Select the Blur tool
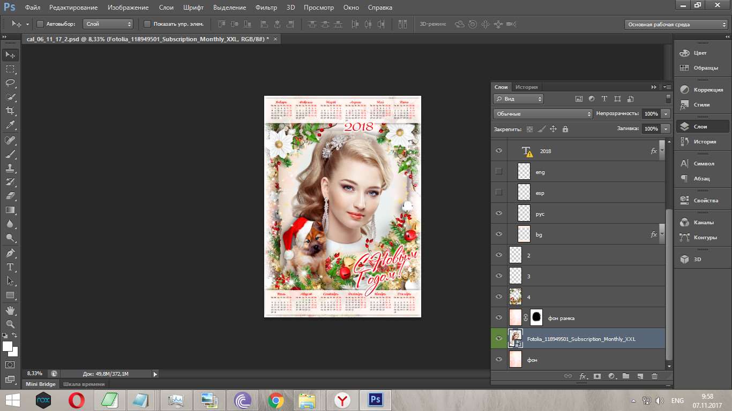 pyautogui.click(x=10, y=224)
